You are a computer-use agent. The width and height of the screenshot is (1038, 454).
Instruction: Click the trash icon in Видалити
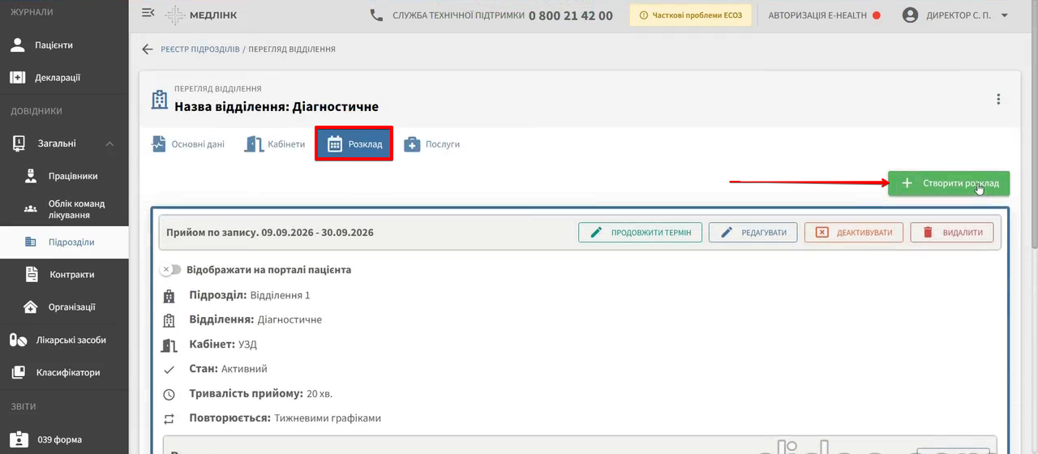point(928,232)
